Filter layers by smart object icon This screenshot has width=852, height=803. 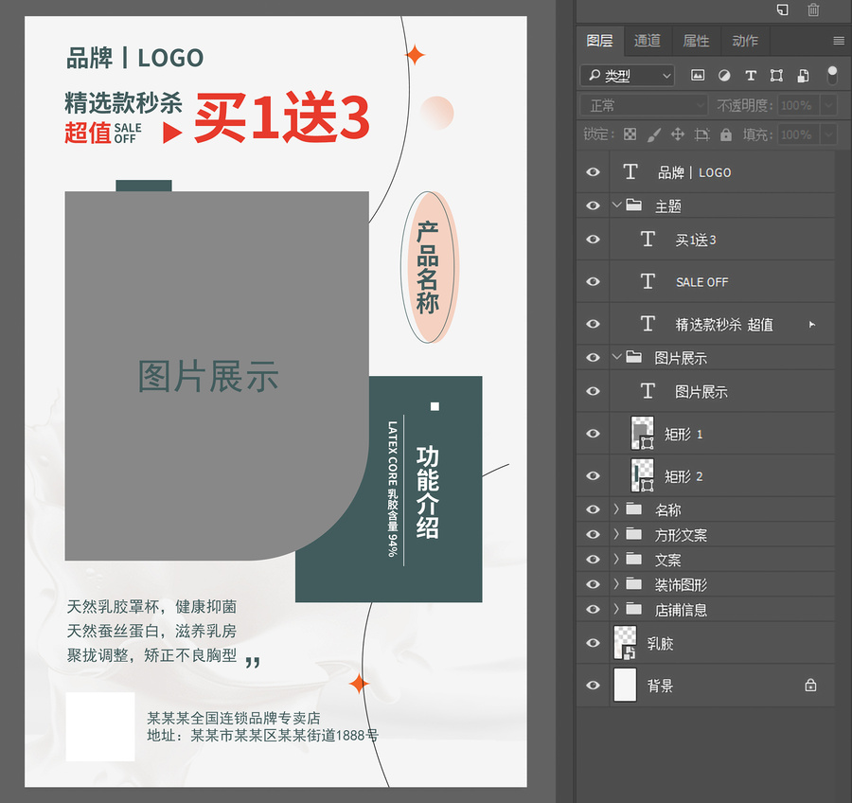point(803,76)
